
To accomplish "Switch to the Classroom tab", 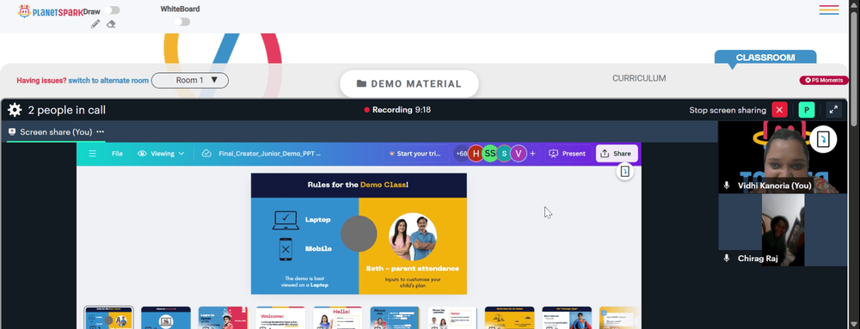I will (x=765, y=58).
